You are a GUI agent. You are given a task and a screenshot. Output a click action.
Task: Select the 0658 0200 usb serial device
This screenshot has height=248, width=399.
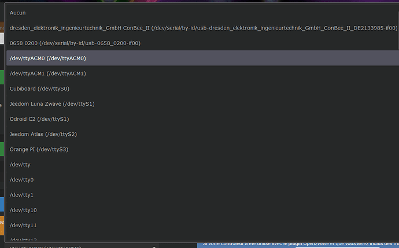pos(202,43)
